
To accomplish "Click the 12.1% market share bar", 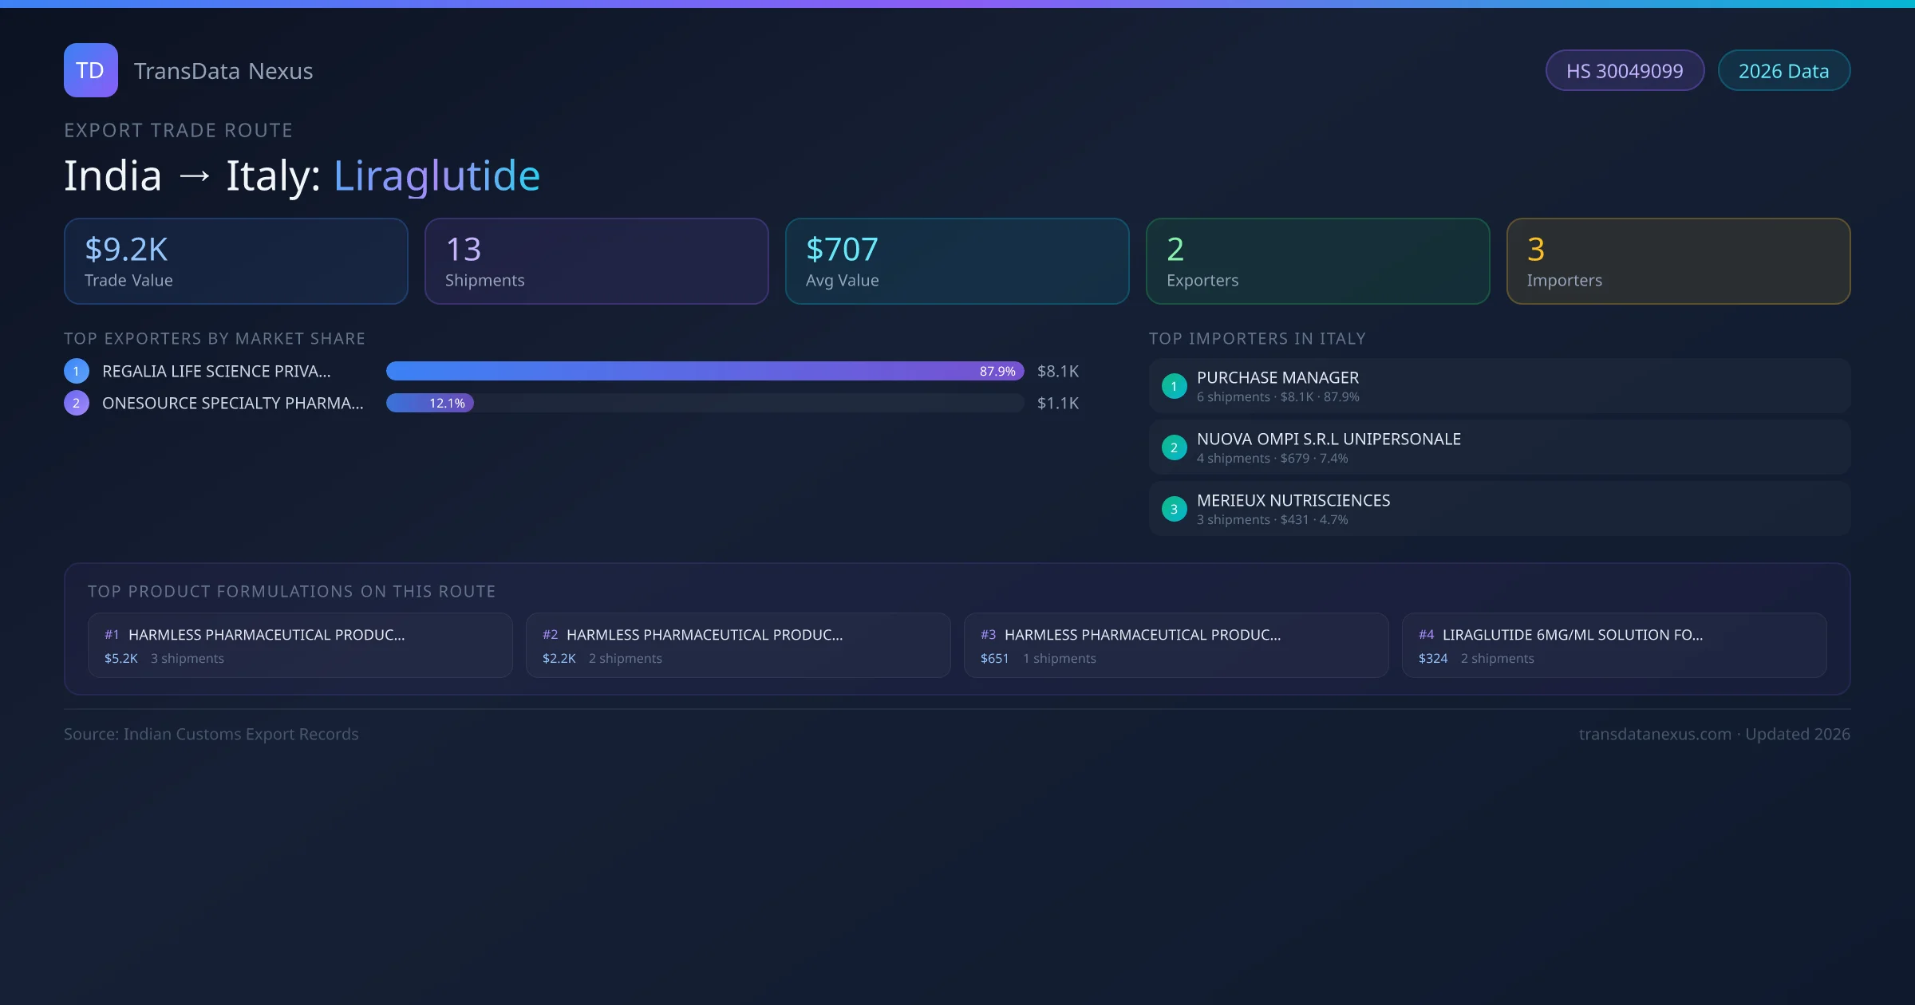I will (x=430, y=403).
